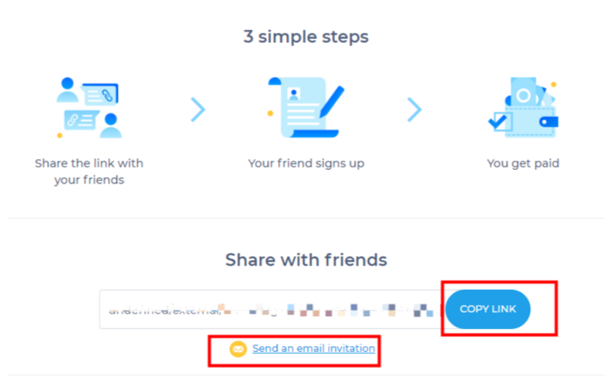This screenshot has height=376, width=609.
Task: Click the top chat bubble with chain link
Action: (100, 93)
